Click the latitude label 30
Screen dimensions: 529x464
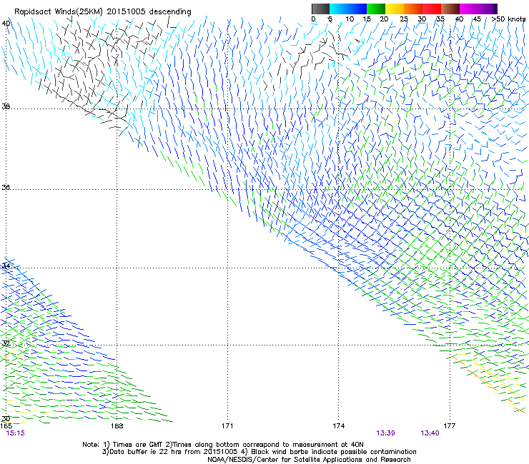click(x=6, y=418)
